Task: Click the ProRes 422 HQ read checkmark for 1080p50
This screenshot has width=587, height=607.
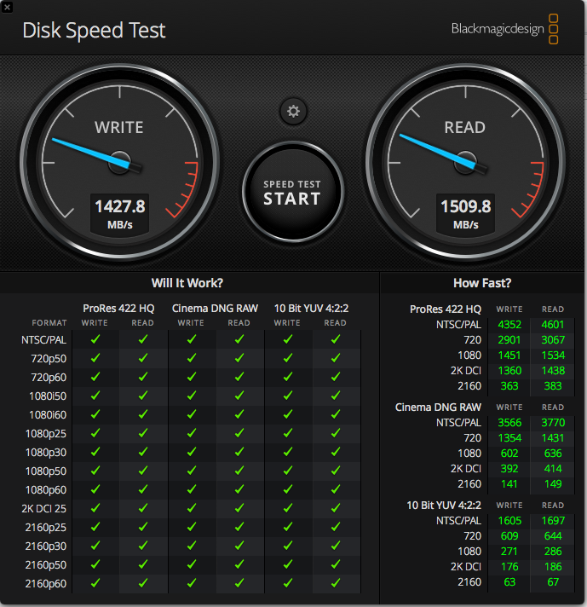Action: [143, 471]
